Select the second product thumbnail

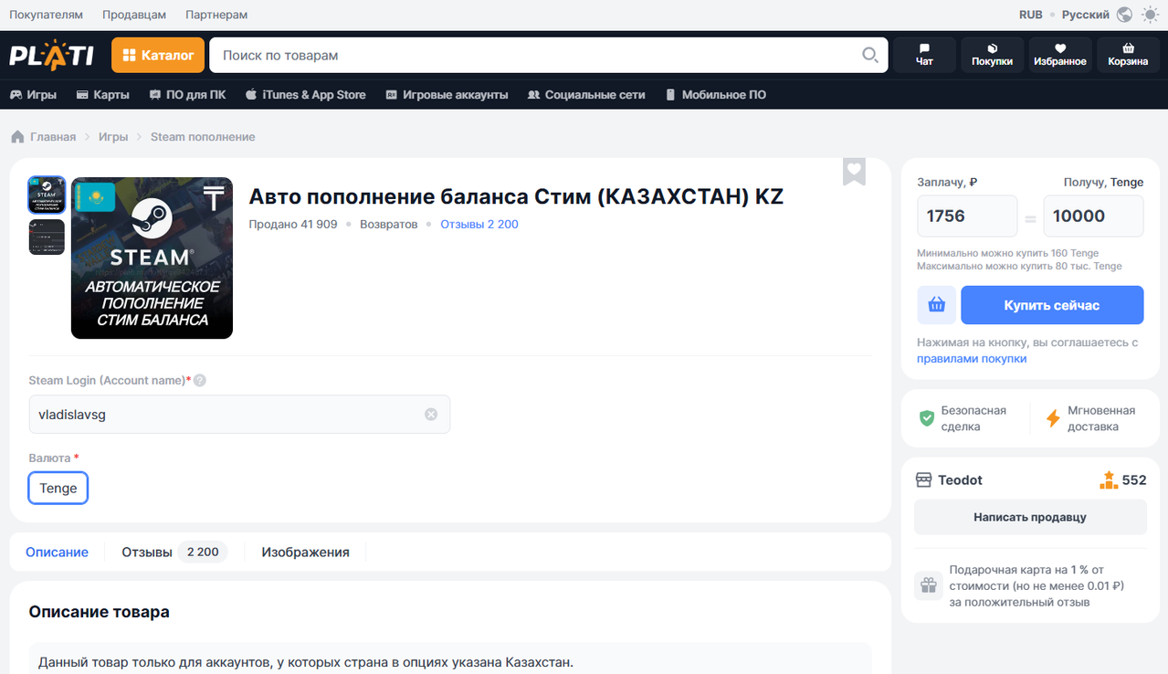click(x=47, y=237)
